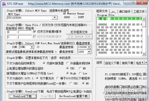Viewport: 149px width, 101px height.
Task: Open the min baud rate 1200 dropdown
Action: 89,52
